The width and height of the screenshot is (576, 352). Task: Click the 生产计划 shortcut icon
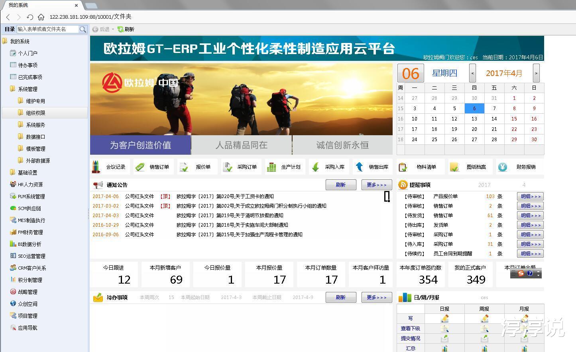(271, 167)
